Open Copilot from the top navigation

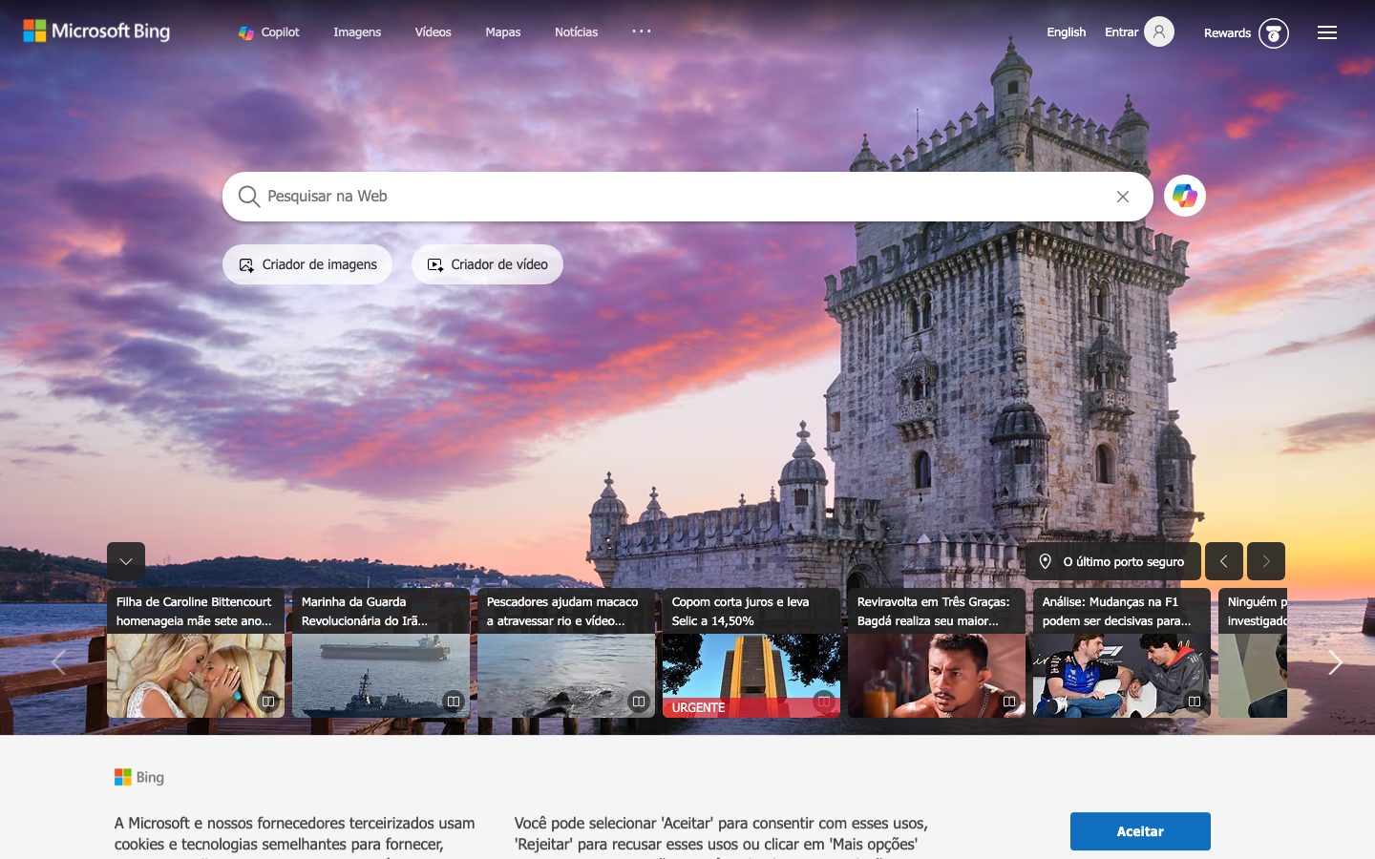click(269, 32)
